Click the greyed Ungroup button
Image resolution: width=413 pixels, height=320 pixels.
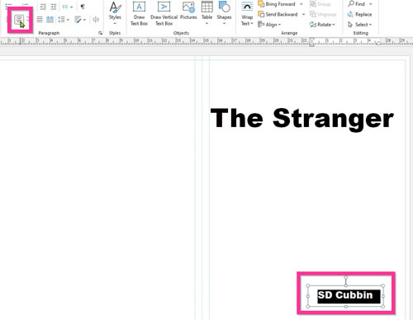(x=323, y=14)
